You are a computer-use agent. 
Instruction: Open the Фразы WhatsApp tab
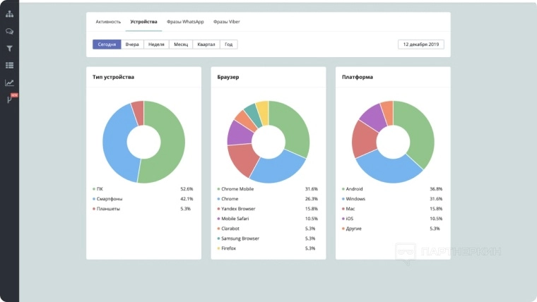[185, 22]
